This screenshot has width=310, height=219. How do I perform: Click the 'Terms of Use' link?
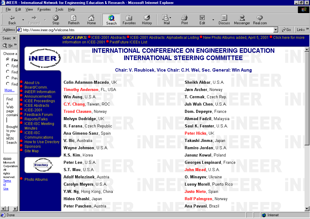coord(7,184)
